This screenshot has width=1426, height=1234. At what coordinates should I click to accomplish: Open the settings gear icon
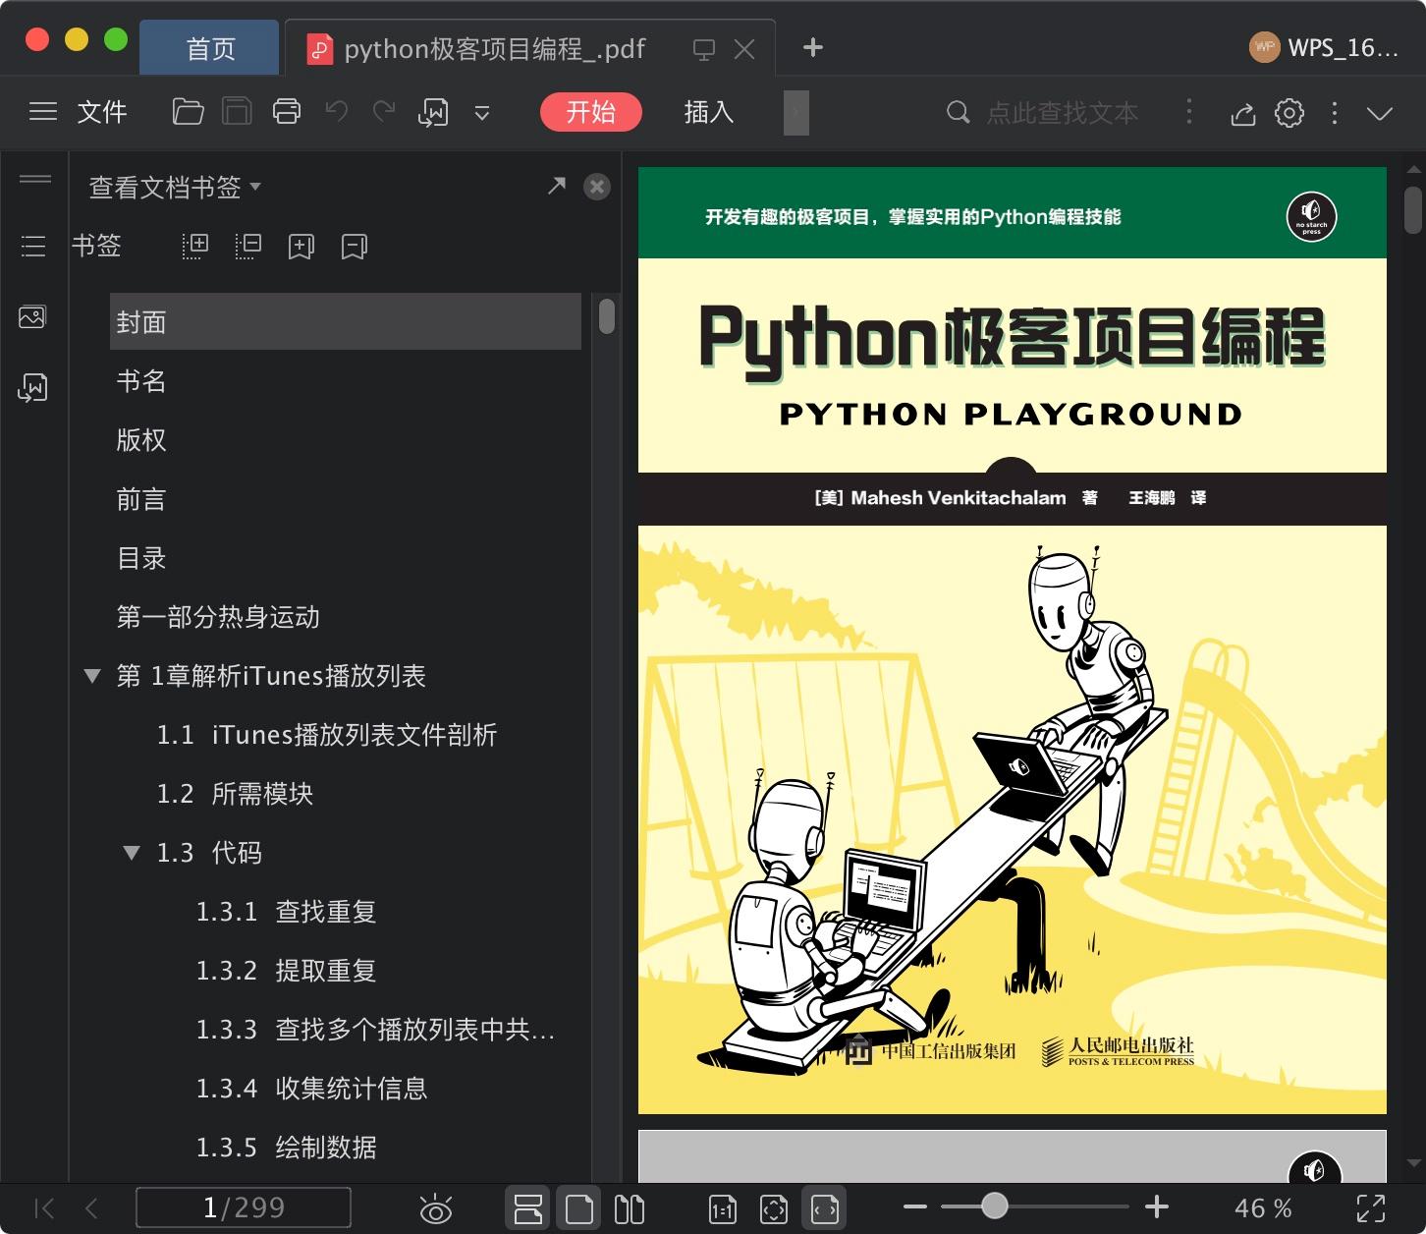tap(1289, 113)
